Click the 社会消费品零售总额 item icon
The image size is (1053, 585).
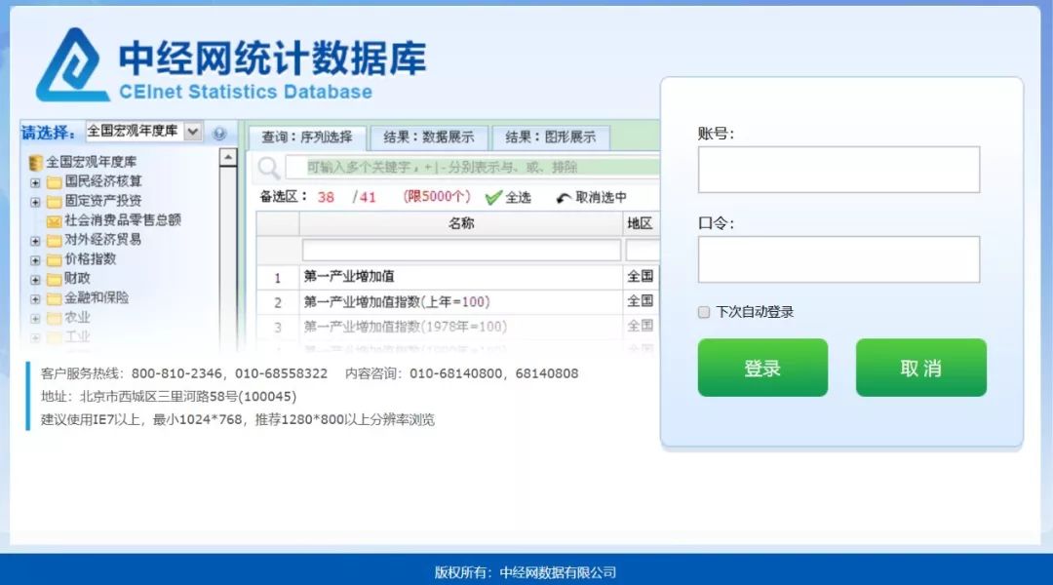click(55, 221)
